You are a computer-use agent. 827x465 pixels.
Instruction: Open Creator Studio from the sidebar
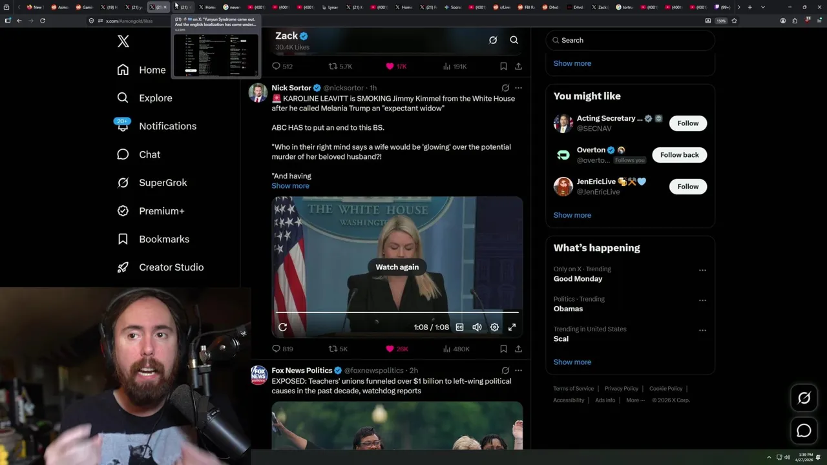pos(160,267)
